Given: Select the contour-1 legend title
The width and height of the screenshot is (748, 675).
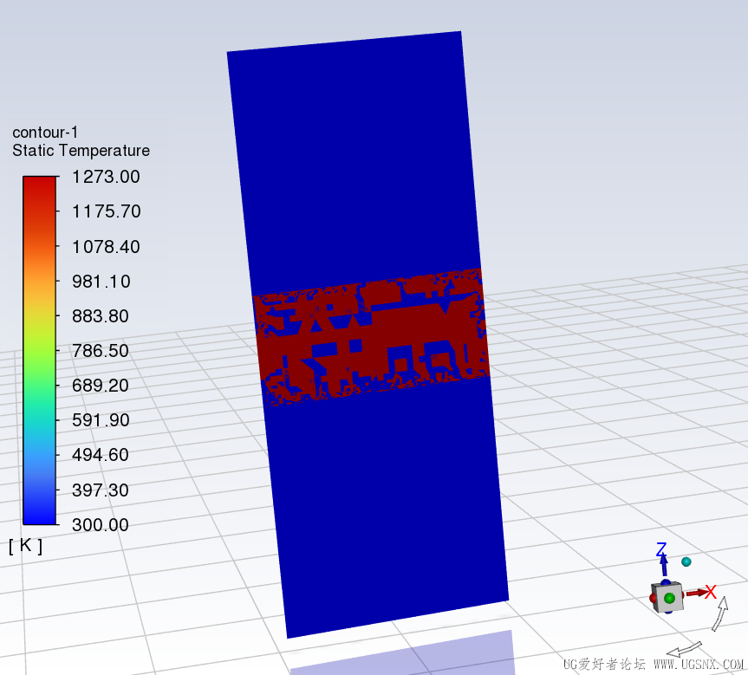Looking at the screenshot, I should click(x=45, y=132).
